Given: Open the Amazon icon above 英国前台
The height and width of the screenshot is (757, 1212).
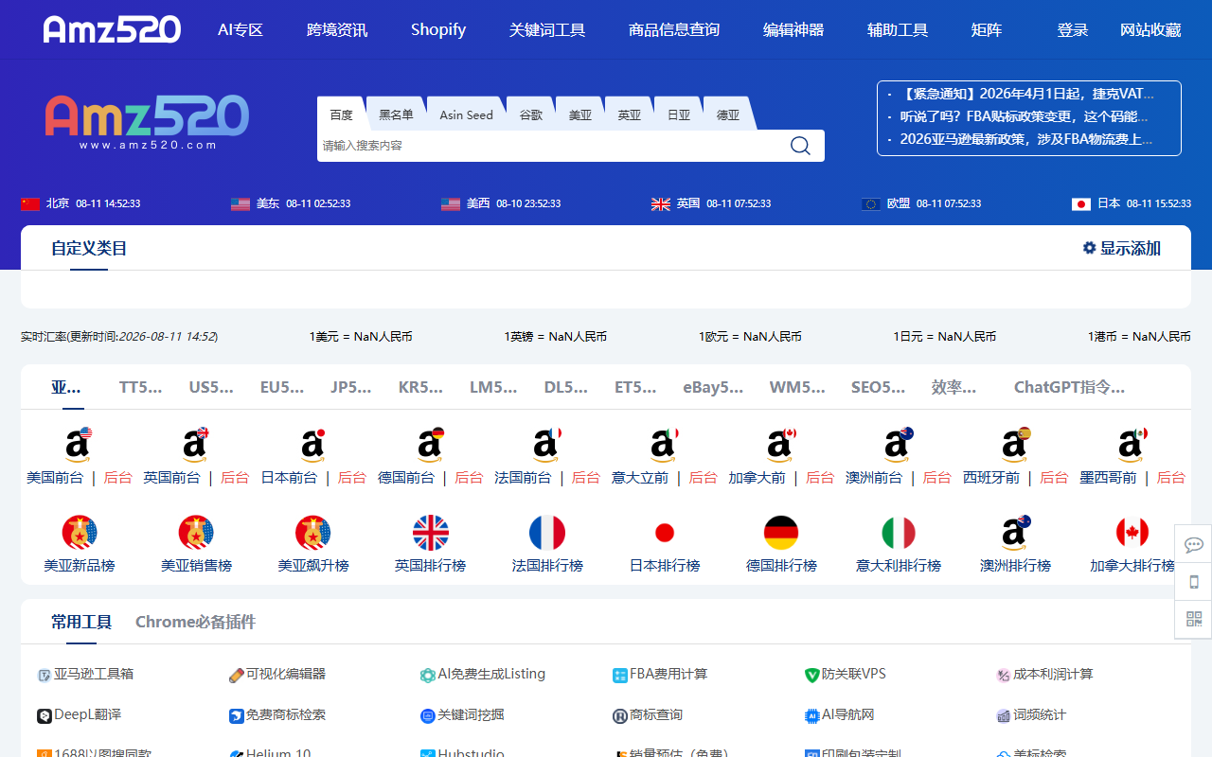Looking at the screenshot, I should pyautogui.click(x=196, y=445).
